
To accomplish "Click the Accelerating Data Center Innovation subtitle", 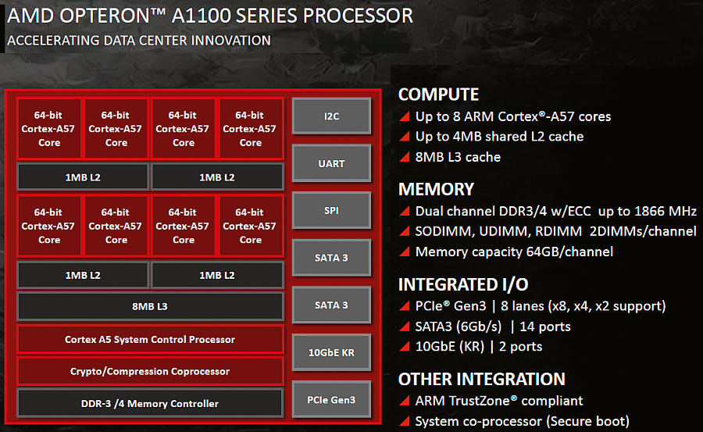I will click(138, 40).
